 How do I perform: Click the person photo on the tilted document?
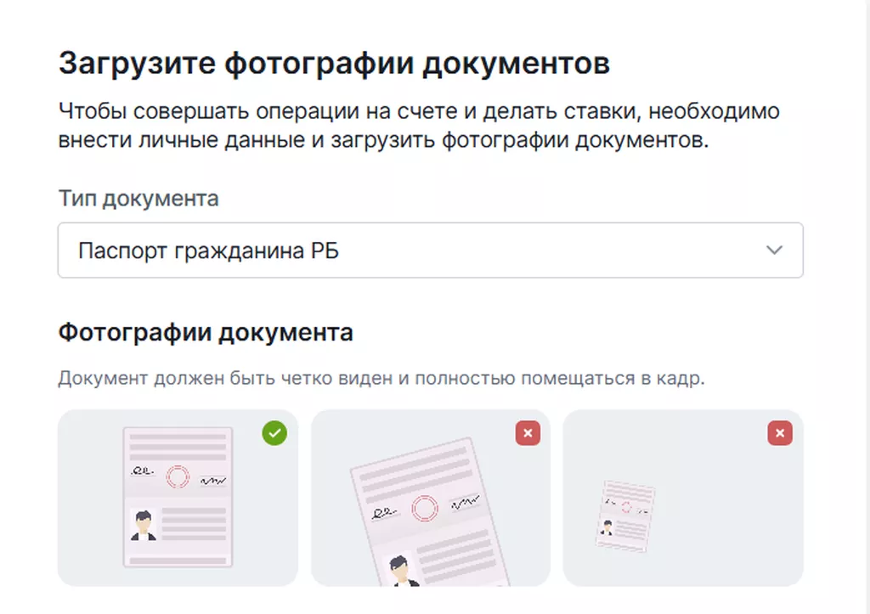click(x=398, y=568)
